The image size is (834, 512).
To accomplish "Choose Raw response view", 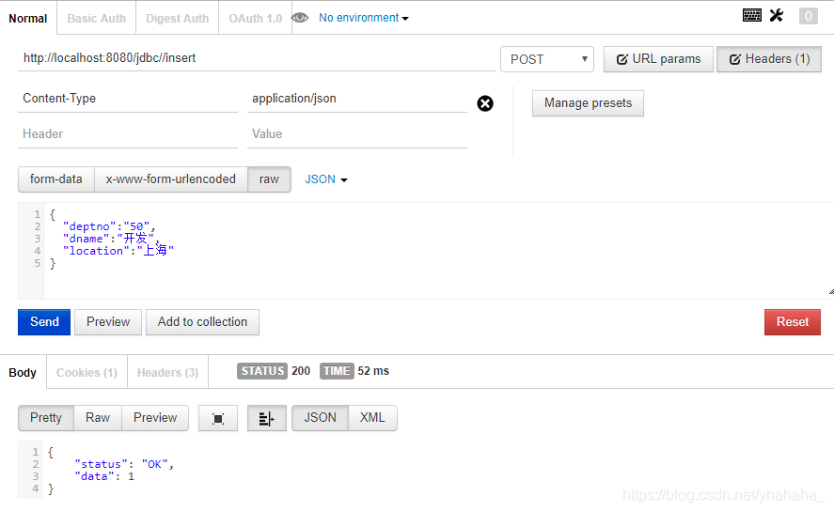I will (x=98, y=418).
